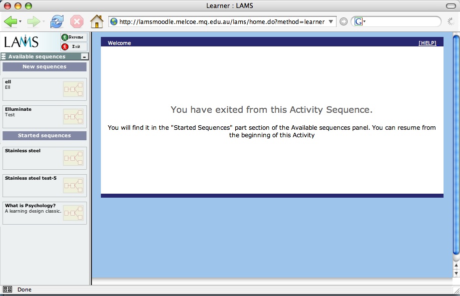Click the browser Back arrow button
This screenshot has width=460, height=296.
click(10, 21)
